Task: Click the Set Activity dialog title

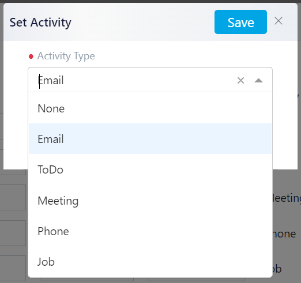Action: click(x=40, y=22)
